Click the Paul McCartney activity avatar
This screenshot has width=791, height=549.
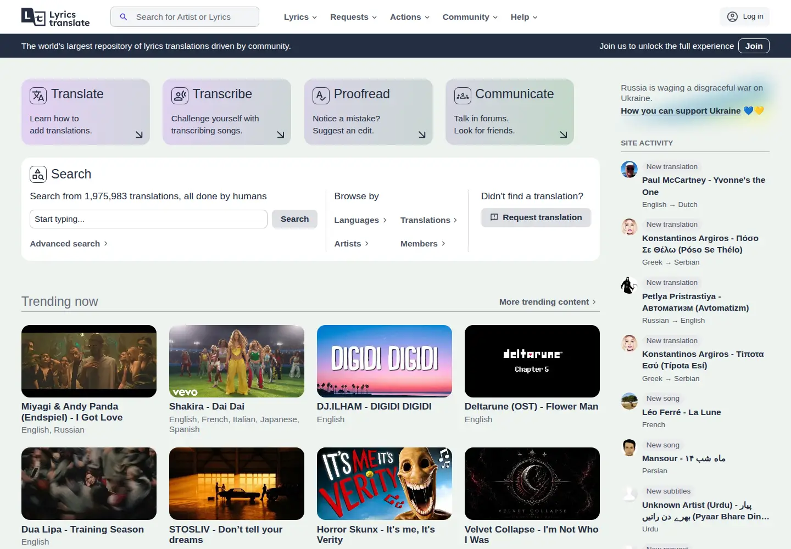coord(629,169)
